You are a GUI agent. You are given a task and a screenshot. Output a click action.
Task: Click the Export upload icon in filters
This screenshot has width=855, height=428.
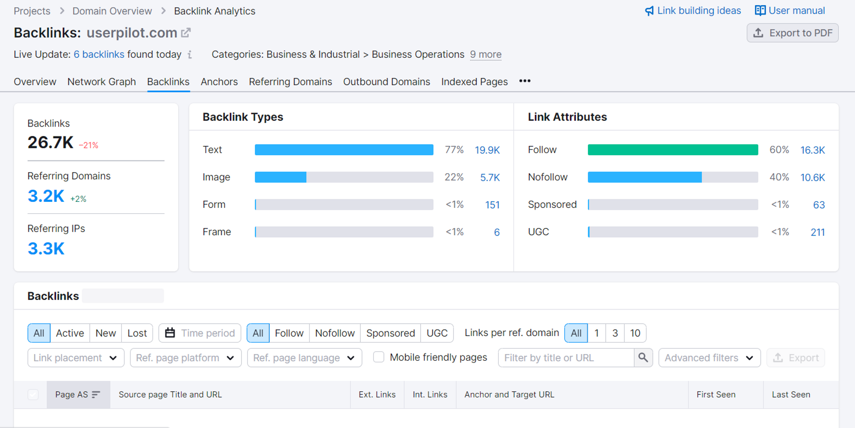tap(778, 357)
